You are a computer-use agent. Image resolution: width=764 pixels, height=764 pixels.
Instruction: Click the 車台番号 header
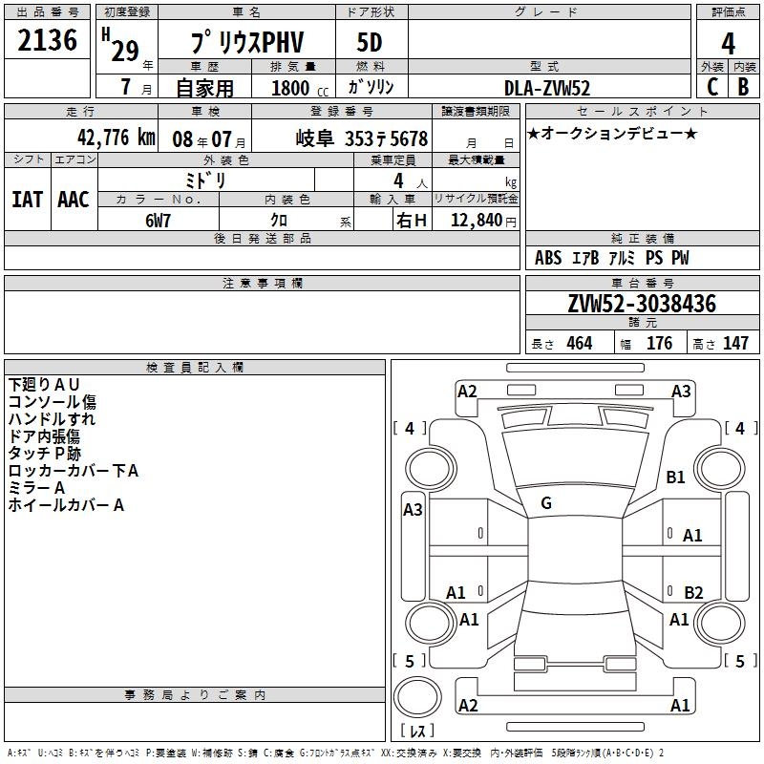click(642, 283)
